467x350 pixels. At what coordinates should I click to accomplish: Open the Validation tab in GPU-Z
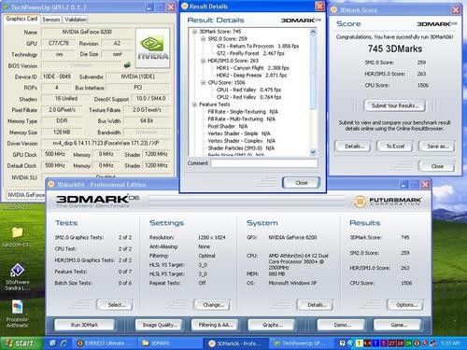tap(76, 20)
